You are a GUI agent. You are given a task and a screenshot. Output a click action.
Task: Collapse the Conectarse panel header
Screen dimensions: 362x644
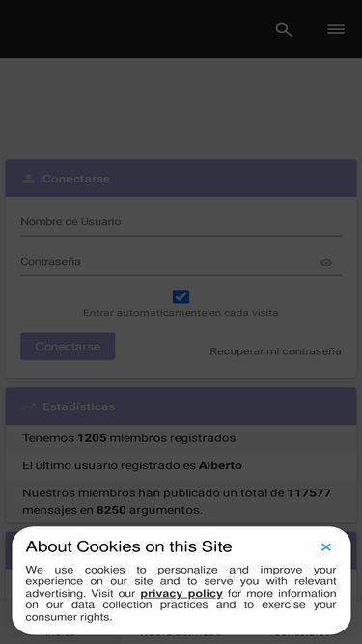pos(181,179)
